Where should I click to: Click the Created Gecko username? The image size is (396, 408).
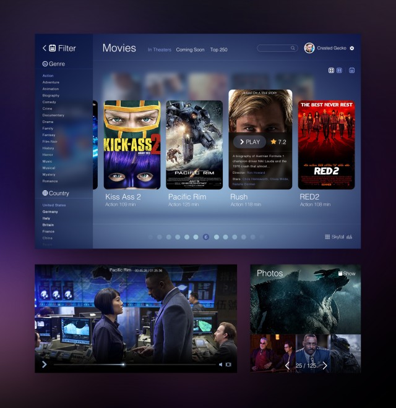[332, 48]
